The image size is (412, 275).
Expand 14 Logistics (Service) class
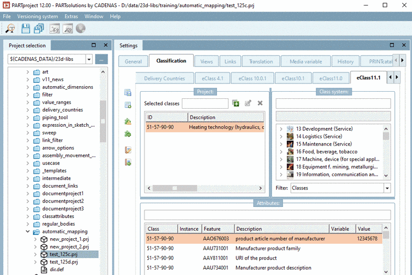pyautogui.click(x=281, y=137)
